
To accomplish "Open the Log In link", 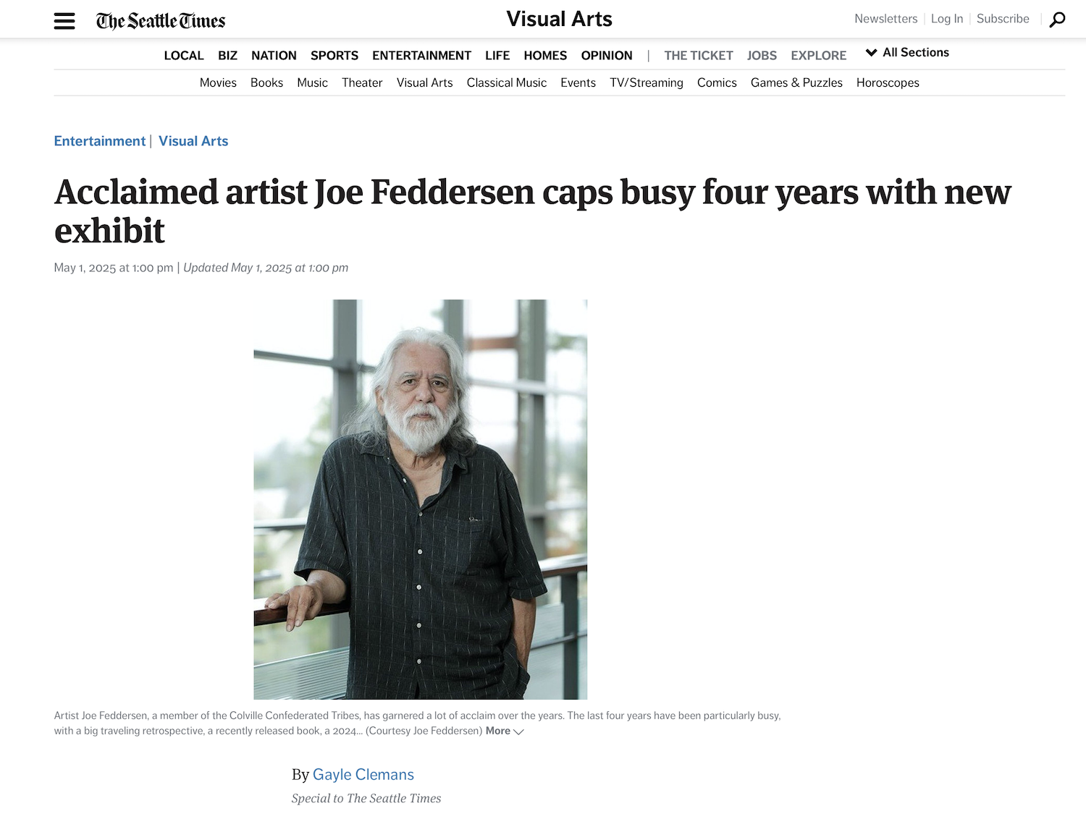I will 947,19.
